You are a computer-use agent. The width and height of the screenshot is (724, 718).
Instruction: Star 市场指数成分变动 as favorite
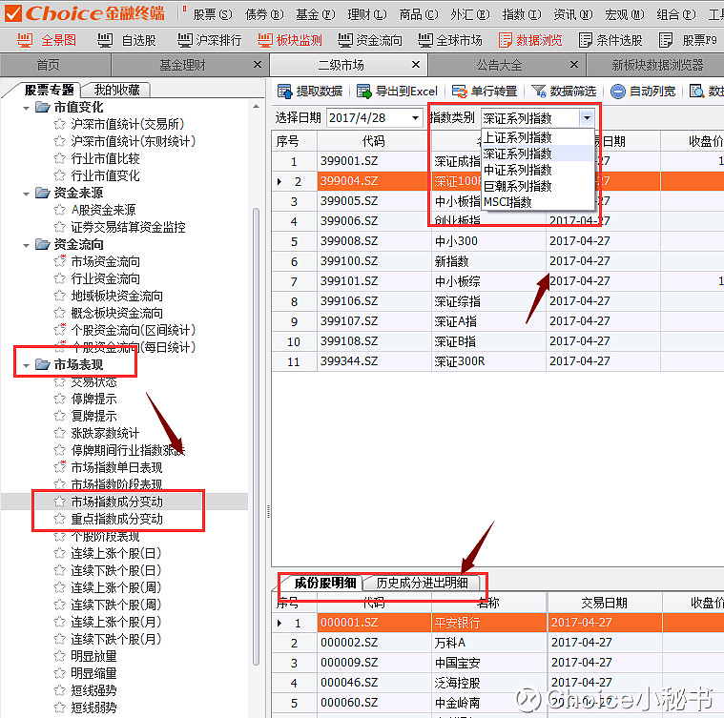(x=59, y=502)
